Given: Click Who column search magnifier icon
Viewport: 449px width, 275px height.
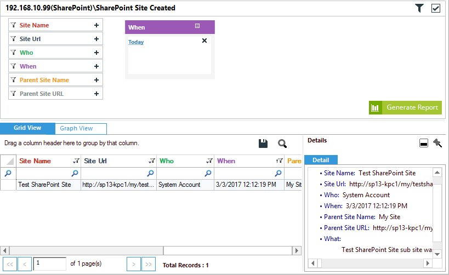Looking at the screenshot, I should coord(208,173).
